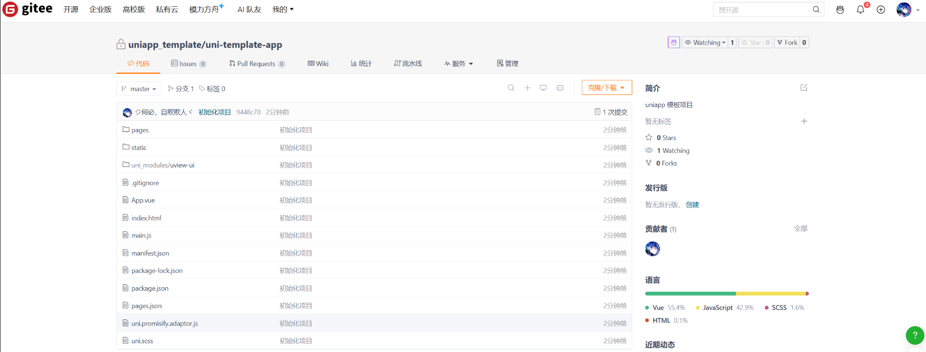Click the purple icon left of Watching

pos(674,42)
